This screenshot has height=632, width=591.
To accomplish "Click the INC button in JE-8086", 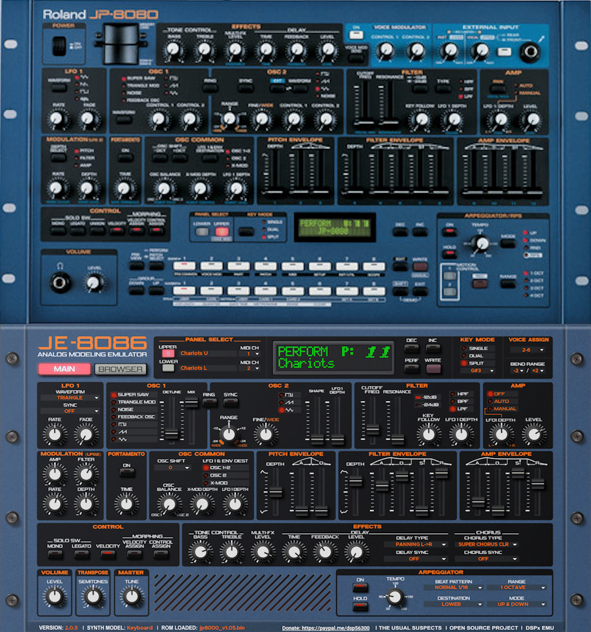I will [x=433, y=348].
